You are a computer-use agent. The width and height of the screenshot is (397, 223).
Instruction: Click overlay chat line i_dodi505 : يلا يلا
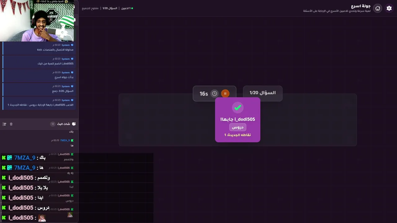(x=25, y=188)
